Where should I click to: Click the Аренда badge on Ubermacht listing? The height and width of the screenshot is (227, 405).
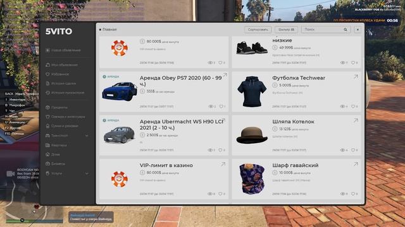pos(111,120)
